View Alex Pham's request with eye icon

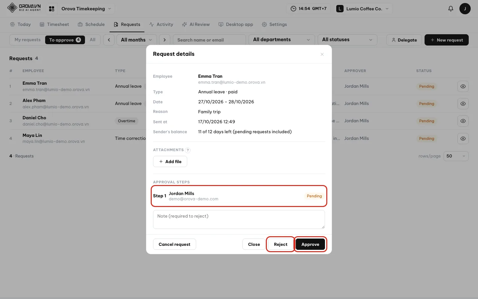click(x=463, y=104)
